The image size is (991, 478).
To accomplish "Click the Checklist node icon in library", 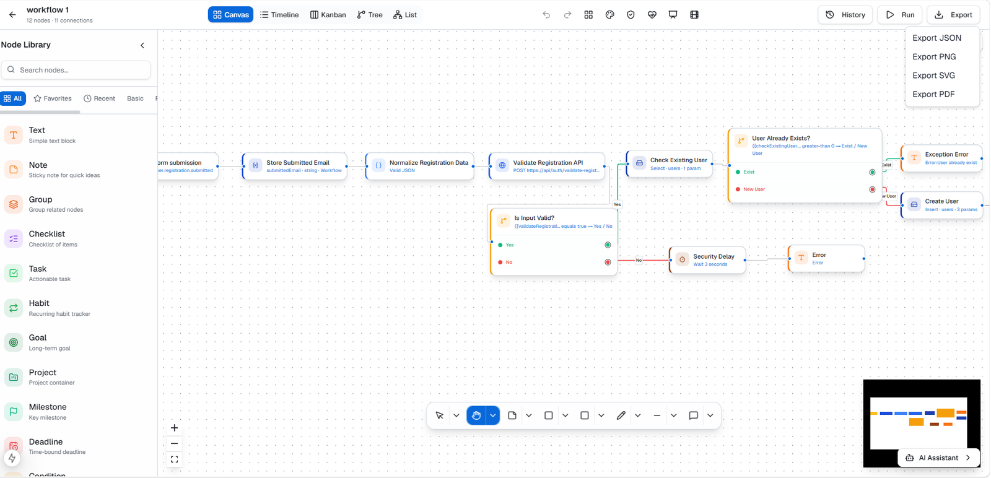I will click(x=14, y=238).
